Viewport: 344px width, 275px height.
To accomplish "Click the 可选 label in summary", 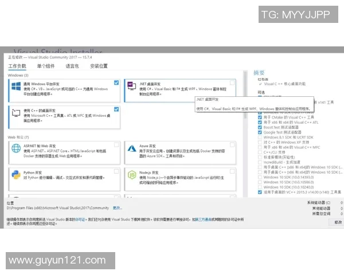I will coord(261,92).
